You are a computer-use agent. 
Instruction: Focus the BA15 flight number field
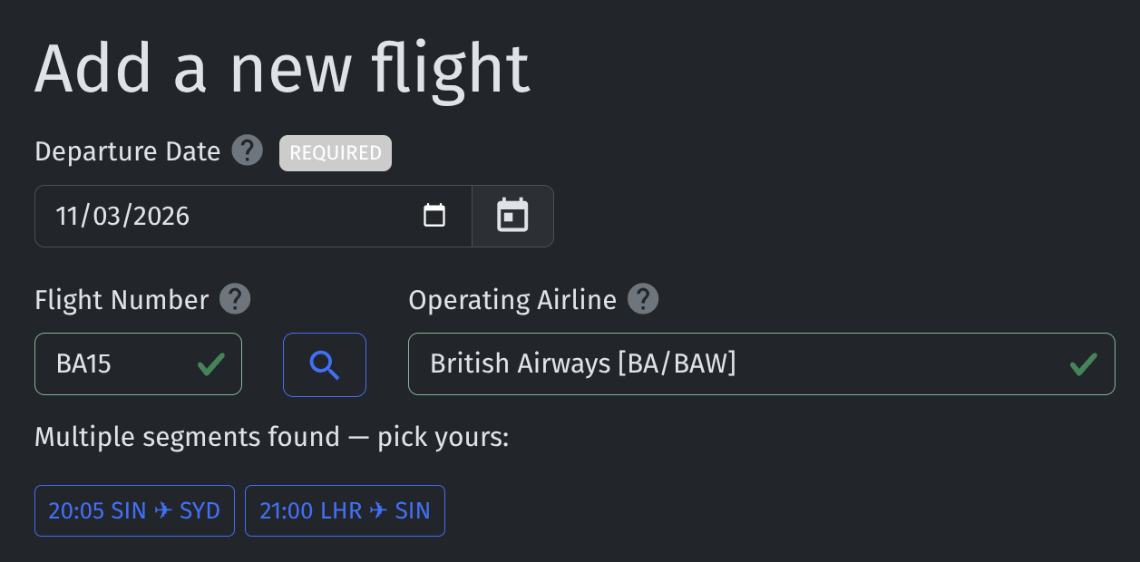click(x=138, y=364)
